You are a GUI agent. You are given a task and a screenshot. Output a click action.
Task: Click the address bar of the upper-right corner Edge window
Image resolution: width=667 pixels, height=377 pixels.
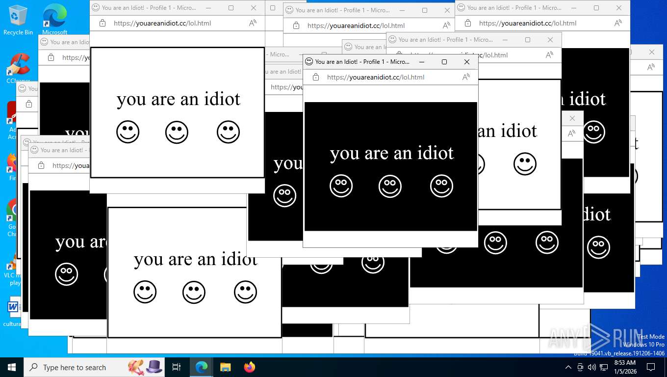(x=528, y=23)
